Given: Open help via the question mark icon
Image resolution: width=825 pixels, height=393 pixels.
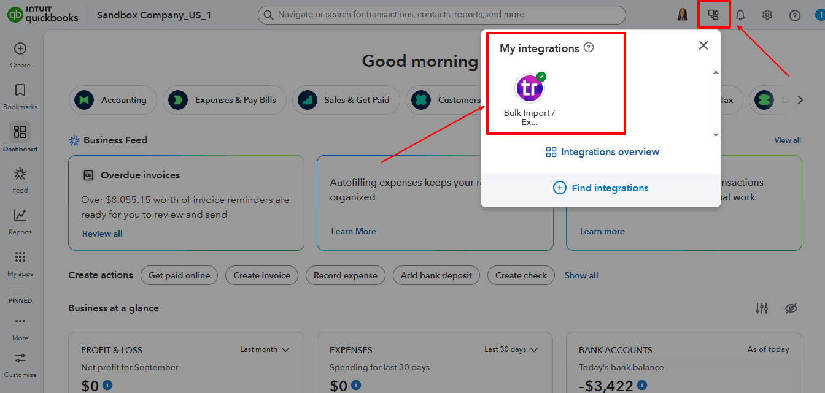Looking at the screenshot, I should (x=794, y=14).
